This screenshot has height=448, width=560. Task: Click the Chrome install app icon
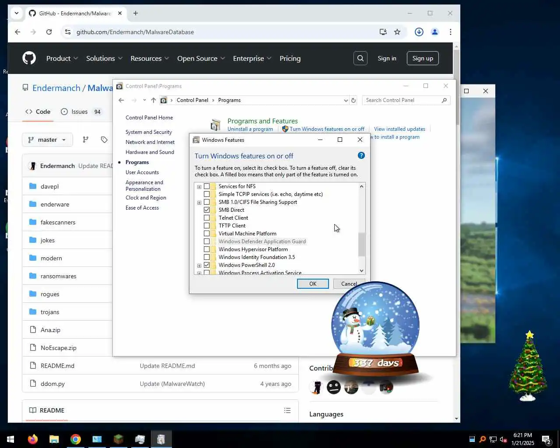point(383,32)
